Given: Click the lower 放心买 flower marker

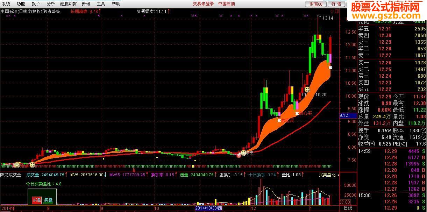Looking at the screenshot, I should pos(279,120).
